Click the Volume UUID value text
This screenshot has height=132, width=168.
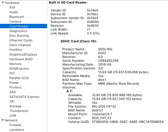tap(128, 122)
